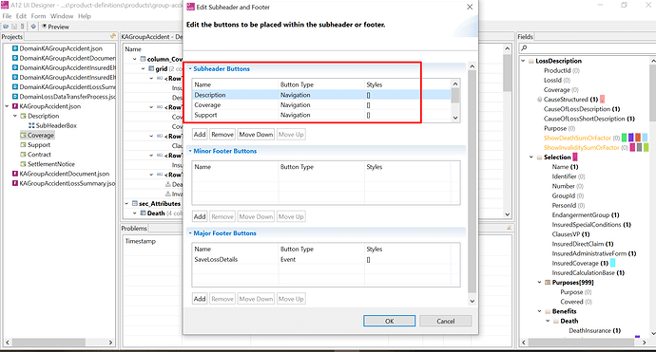Select the Death node in editor tree
The image size is (656, 352).
click(x=156, y=213)
